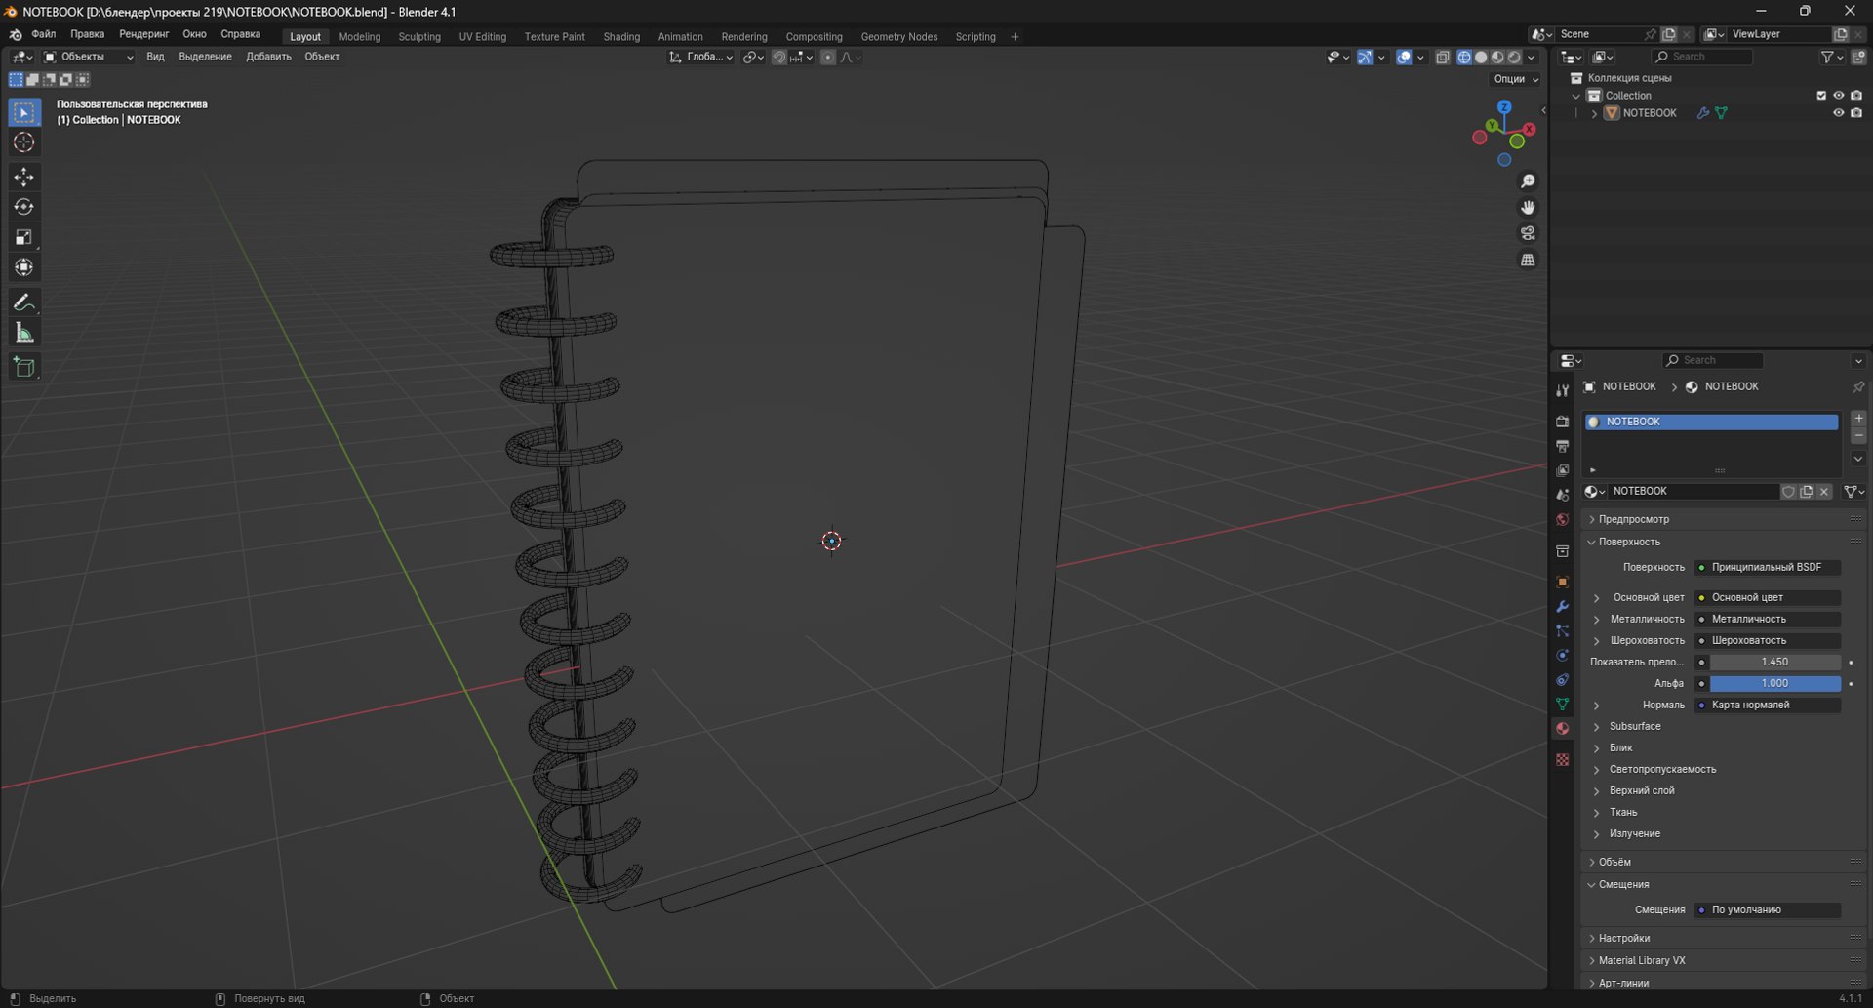Expand the NOTEBOOK object in outliner
Screen dimensions: 1873x1008
pyautogui.click(x=1594, y=113)
